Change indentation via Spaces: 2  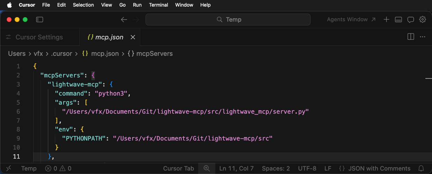click(276, 168)
